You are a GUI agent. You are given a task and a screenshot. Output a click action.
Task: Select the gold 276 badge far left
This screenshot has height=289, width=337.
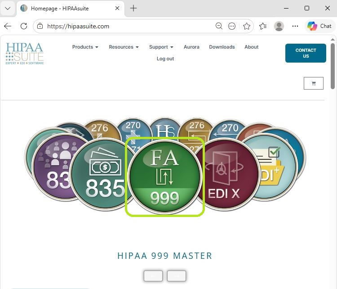pos(101,128)
